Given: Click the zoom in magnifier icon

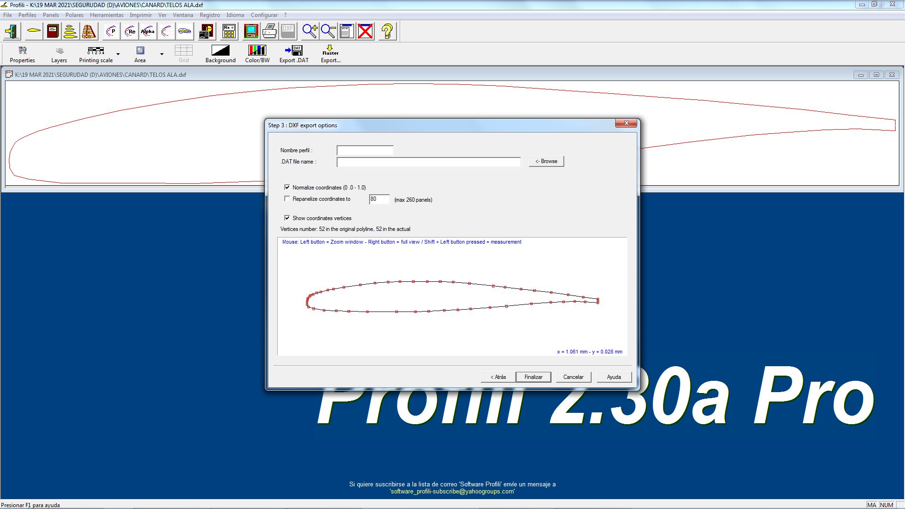Looking at the screenshot, I should tap(310, 32).
